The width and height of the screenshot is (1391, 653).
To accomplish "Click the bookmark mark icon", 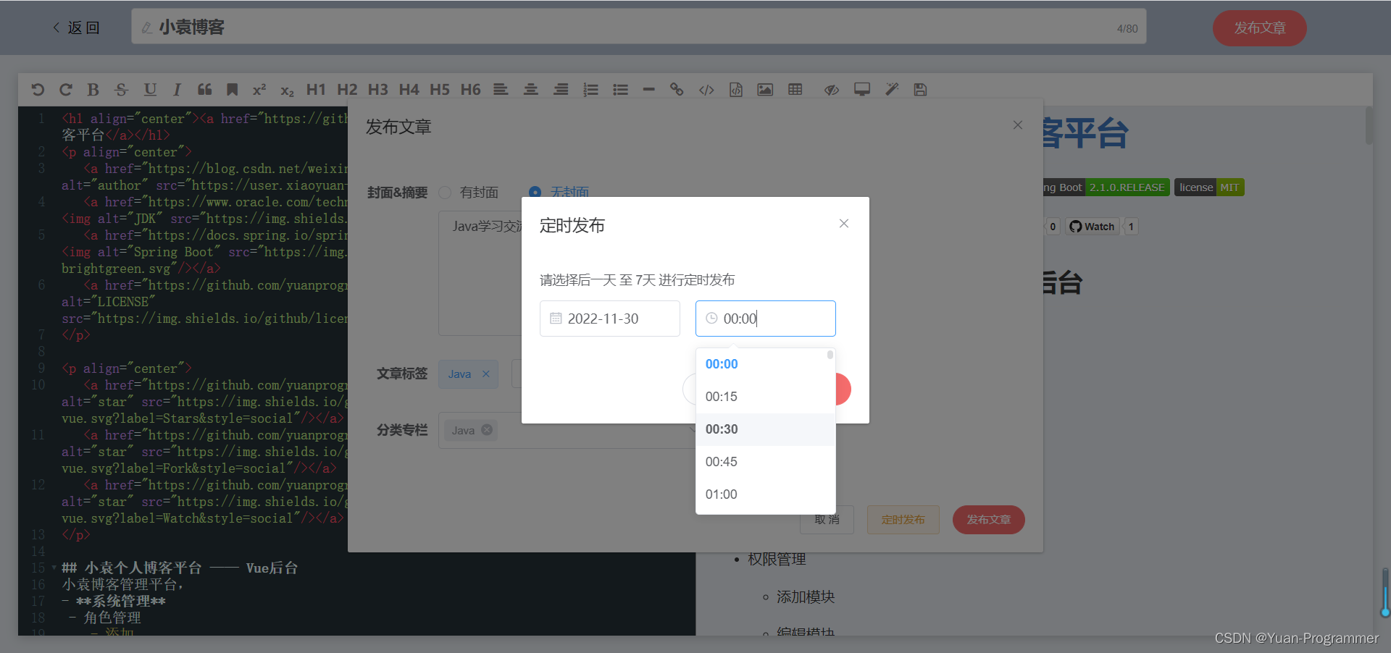I will [232, 90].
